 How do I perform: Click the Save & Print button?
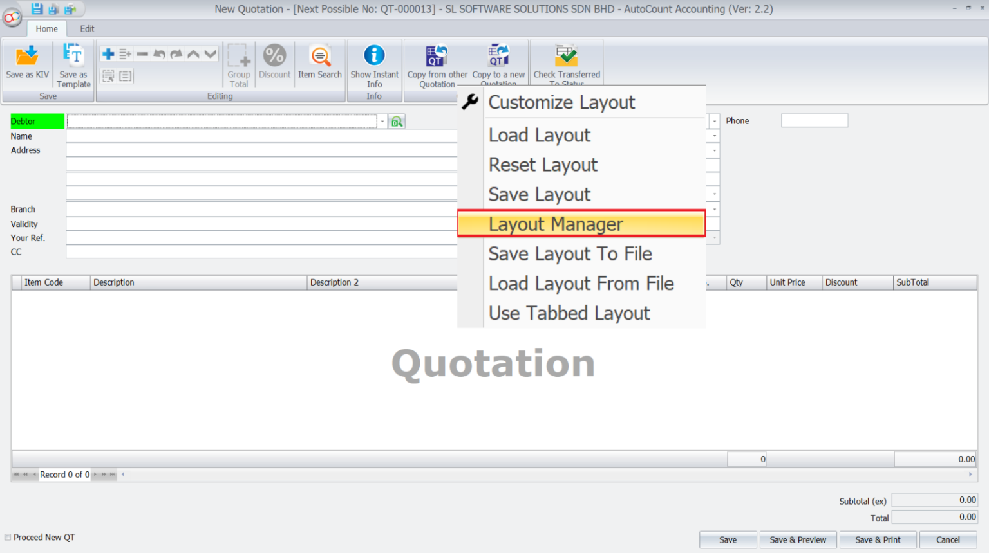coord(878,540)
